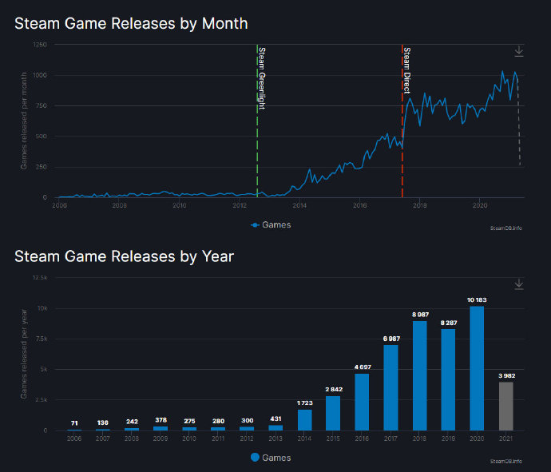Toggle Games series in the yearly chart legend

tap(271, 458)
